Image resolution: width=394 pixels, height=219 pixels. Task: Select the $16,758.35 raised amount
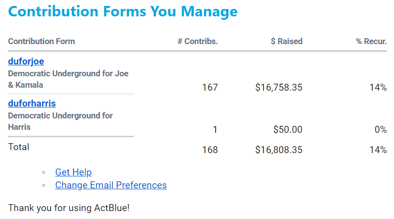[x=278, y=88]
